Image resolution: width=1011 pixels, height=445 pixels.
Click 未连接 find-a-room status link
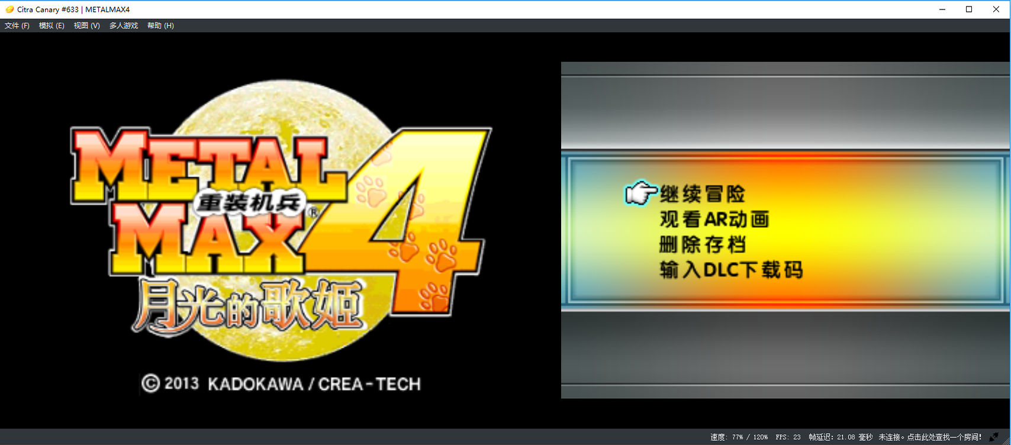pos(929,437)
